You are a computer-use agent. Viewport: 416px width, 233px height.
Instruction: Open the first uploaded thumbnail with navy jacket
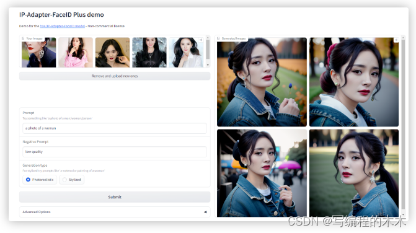tap(38, 53)
